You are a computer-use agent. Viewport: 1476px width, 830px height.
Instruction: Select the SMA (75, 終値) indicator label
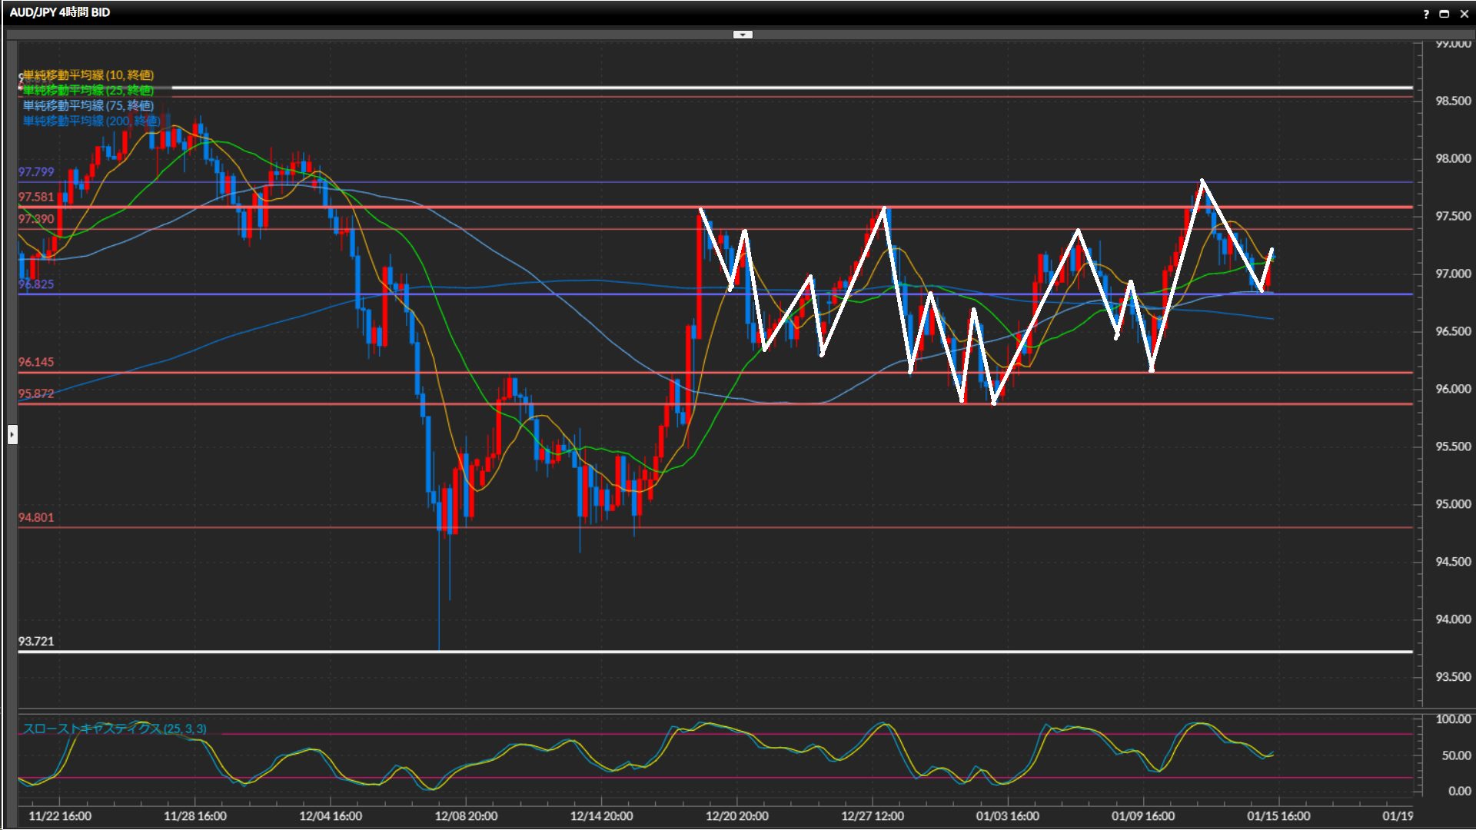(88, 105)
